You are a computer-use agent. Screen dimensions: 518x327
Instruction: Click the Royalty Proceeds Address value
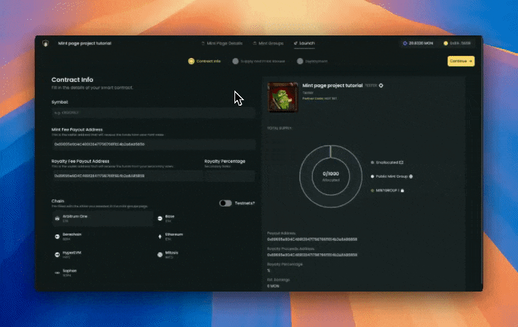312,255
